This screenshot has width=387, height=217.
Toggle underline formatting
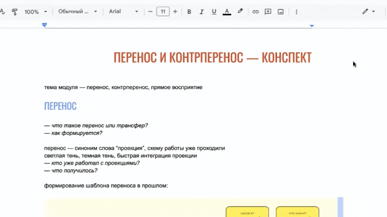214,11
